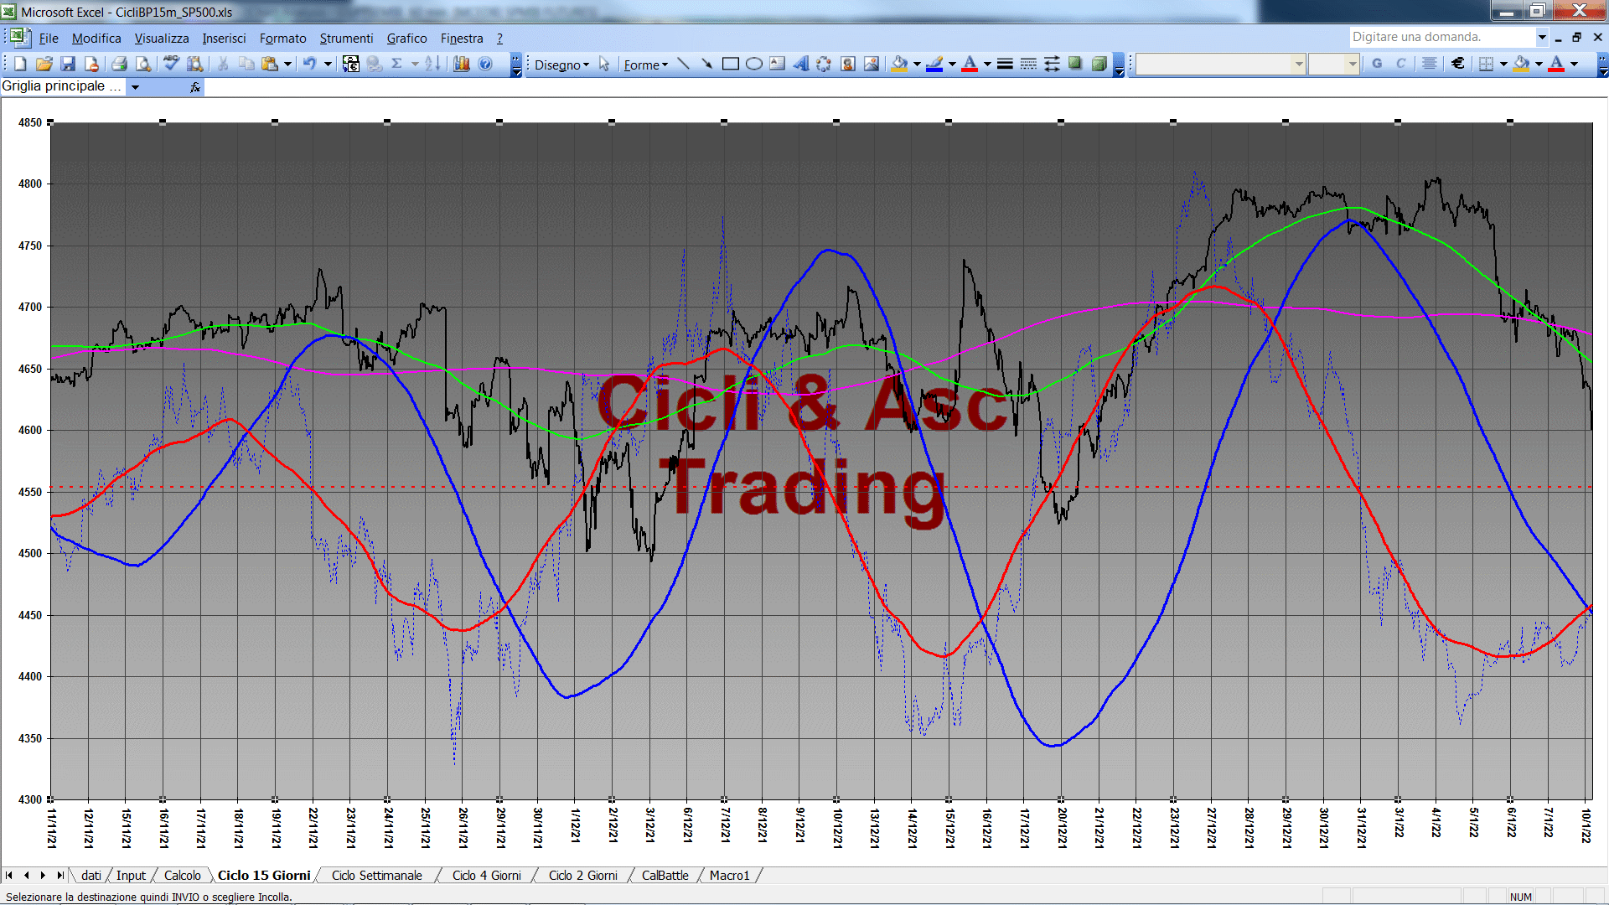
Task: Run the ABC spelling check
Action: 171,64
